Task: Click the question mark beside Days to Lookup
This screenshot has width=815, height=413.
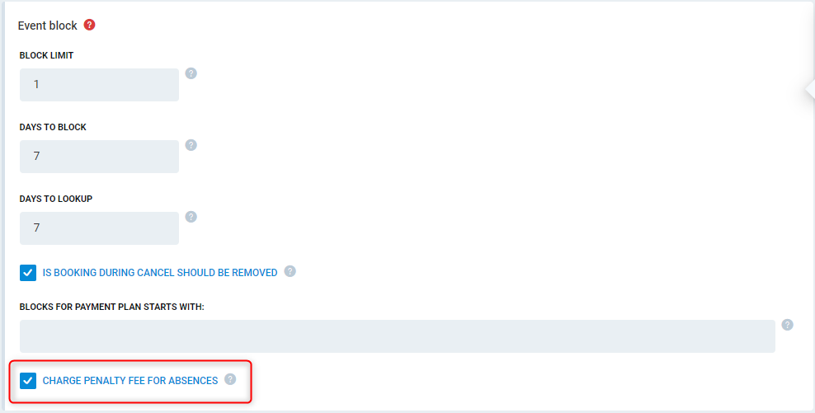Action: tap(191, 217)
